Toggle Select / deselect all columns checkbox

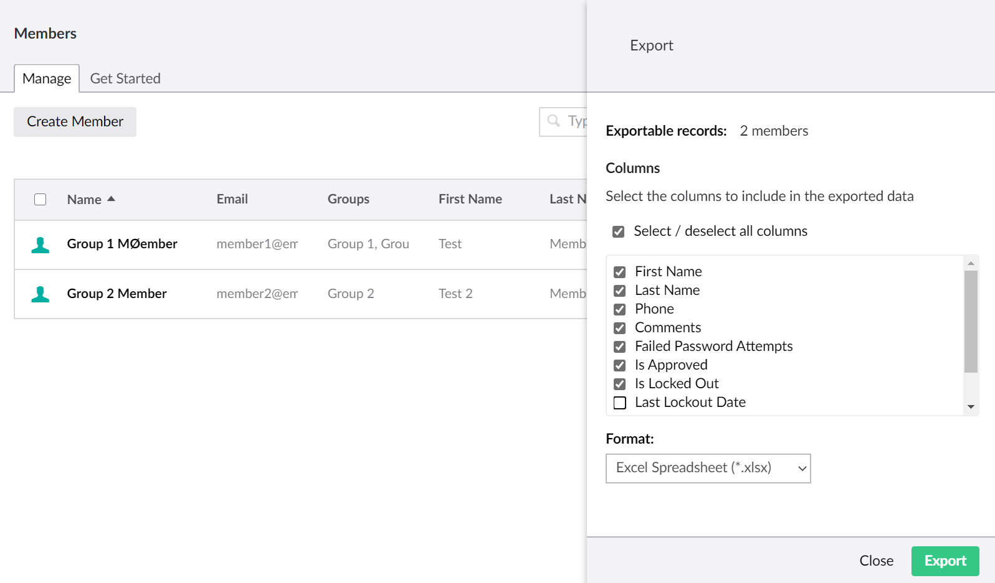[618, 231]
